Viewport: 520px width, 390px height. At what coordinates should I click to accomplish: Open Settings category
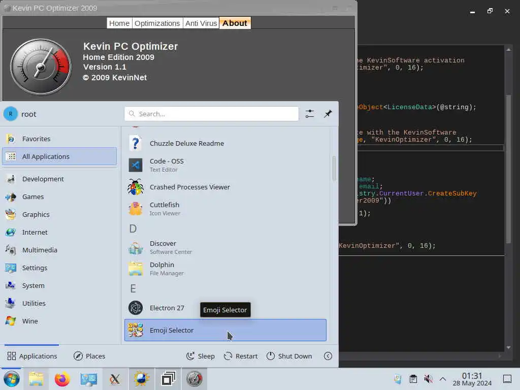60,268
